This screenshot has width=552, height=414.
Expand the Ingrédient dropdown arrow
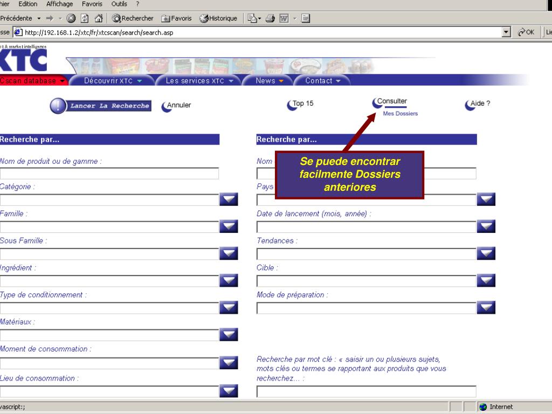229,280
